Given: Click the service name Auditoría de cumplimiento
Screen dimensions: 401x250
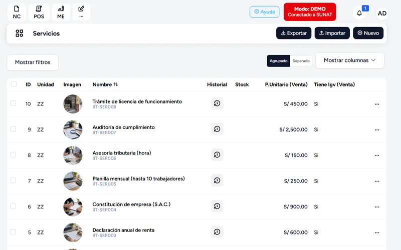Looking at the screenshot, I should tap(123, 127).
